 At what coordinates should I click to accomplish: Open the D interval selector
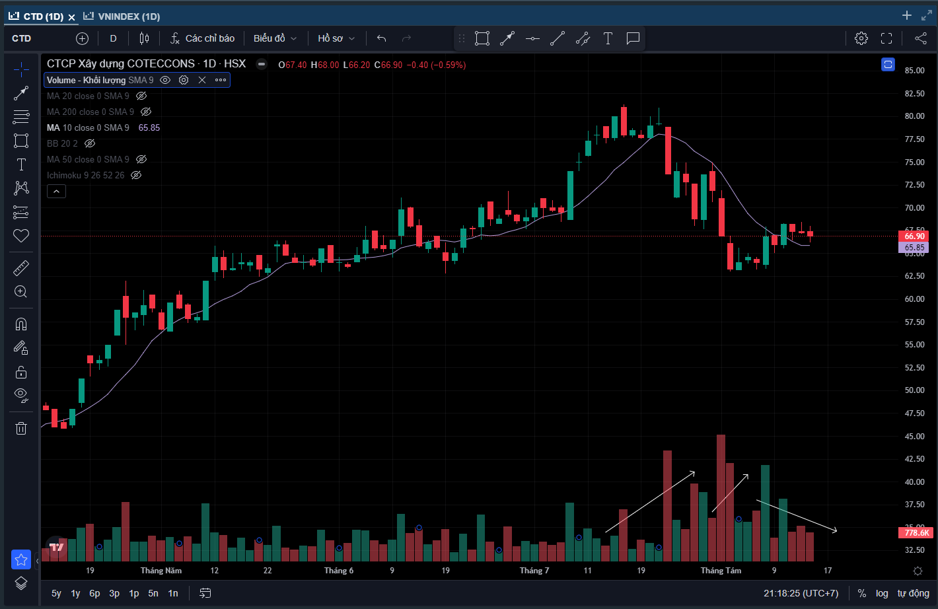[113, 38]
